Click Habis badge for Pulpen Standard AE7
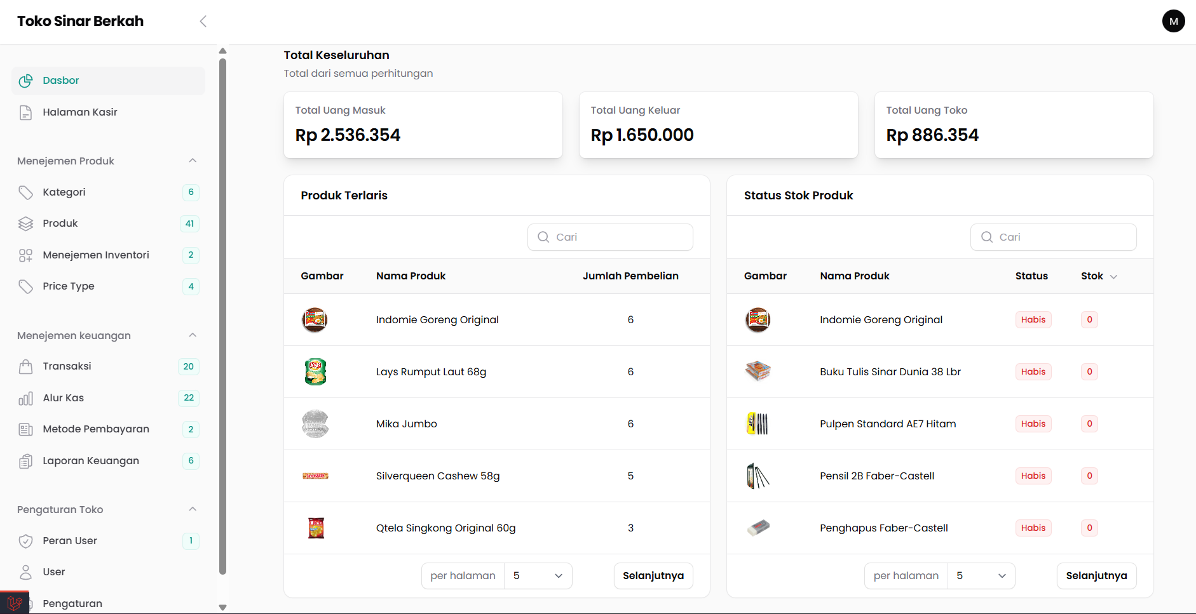The width and height of the screenshot is (1196, 614). (1033, 424)
